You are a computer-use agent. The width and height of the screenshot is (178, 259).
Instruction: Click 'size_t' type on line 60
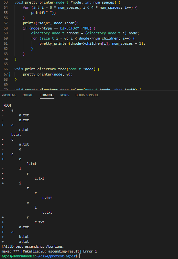(x=48, y=38)
